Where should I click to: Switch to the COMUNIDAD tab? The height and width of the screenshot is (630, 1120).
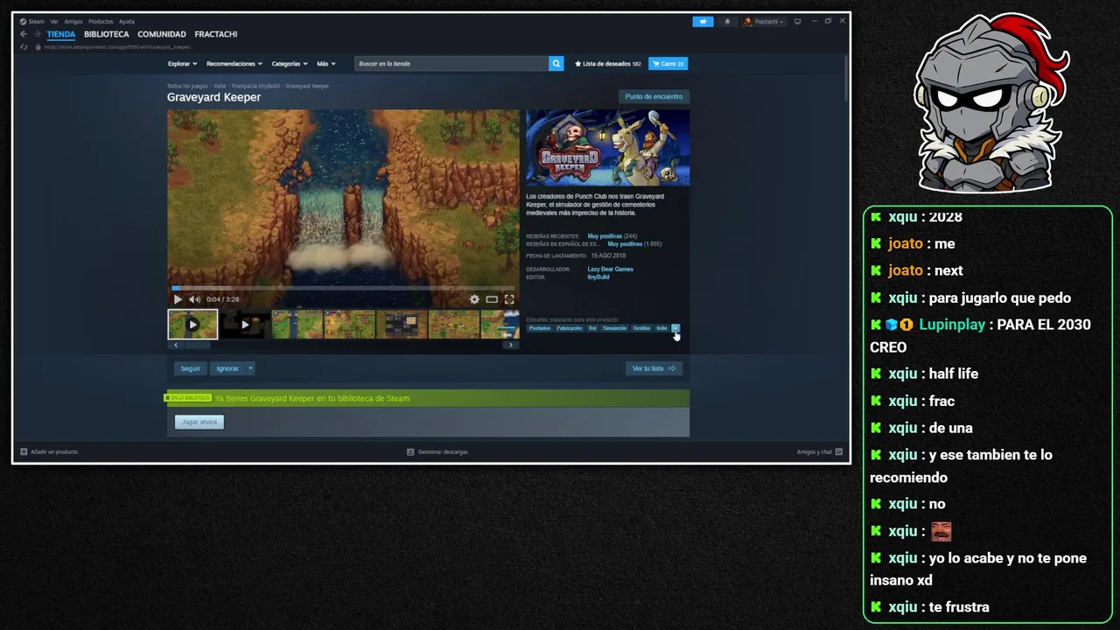coord(162,34)
